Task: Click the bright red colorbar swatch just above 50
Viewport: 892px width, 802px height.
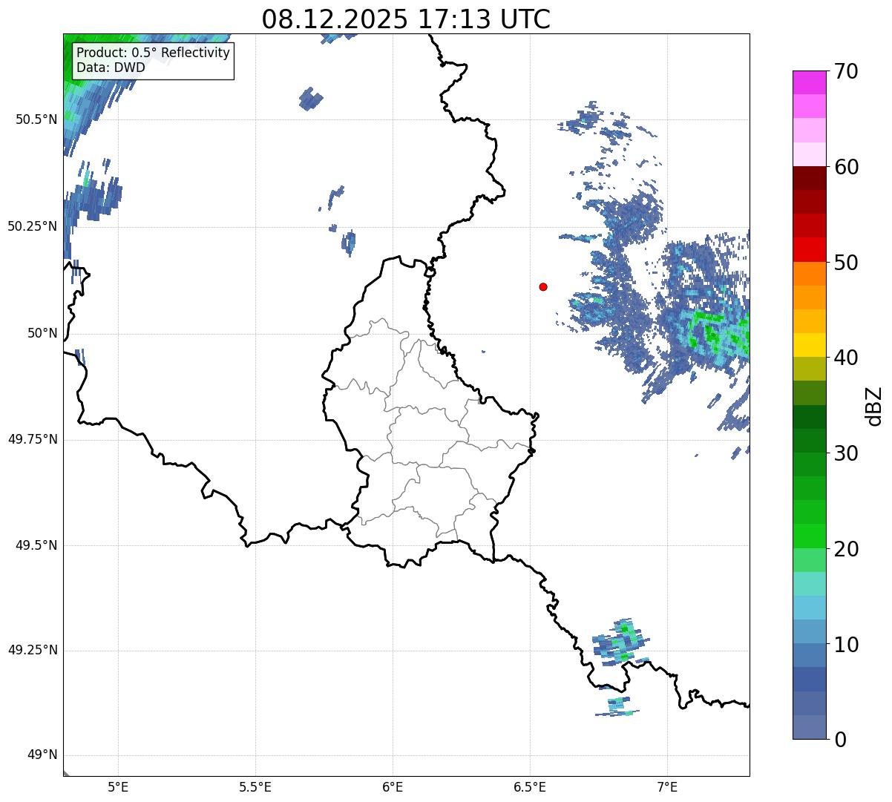Action: [809, 250]
